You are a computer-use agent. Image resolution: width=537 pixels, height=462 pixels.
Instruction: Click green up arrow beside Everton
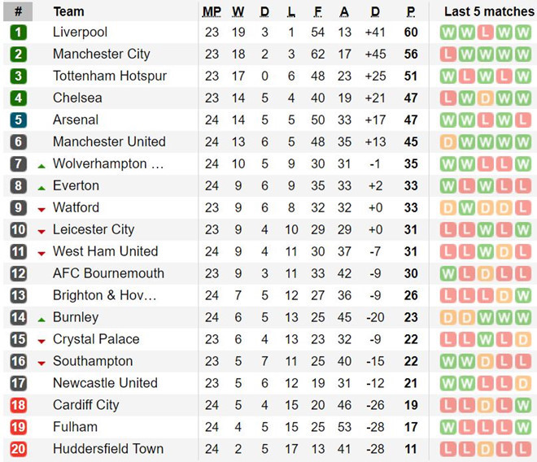click(41, 187)
